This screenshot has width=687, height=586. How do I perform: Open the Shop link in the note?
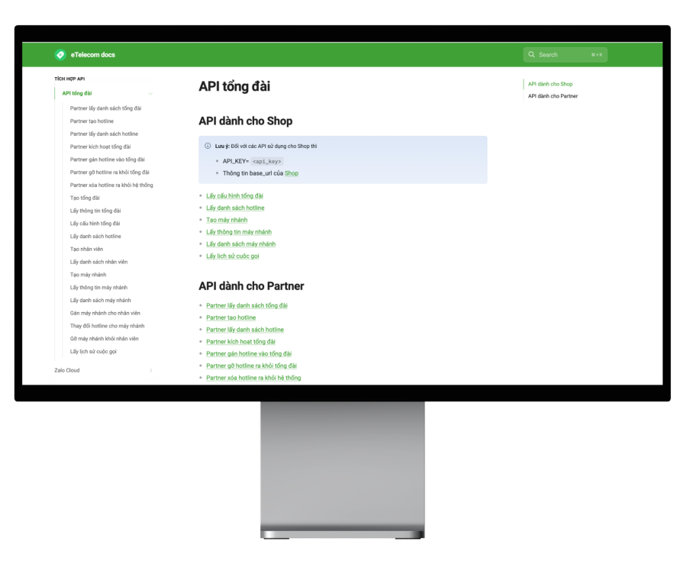(292, 173)
